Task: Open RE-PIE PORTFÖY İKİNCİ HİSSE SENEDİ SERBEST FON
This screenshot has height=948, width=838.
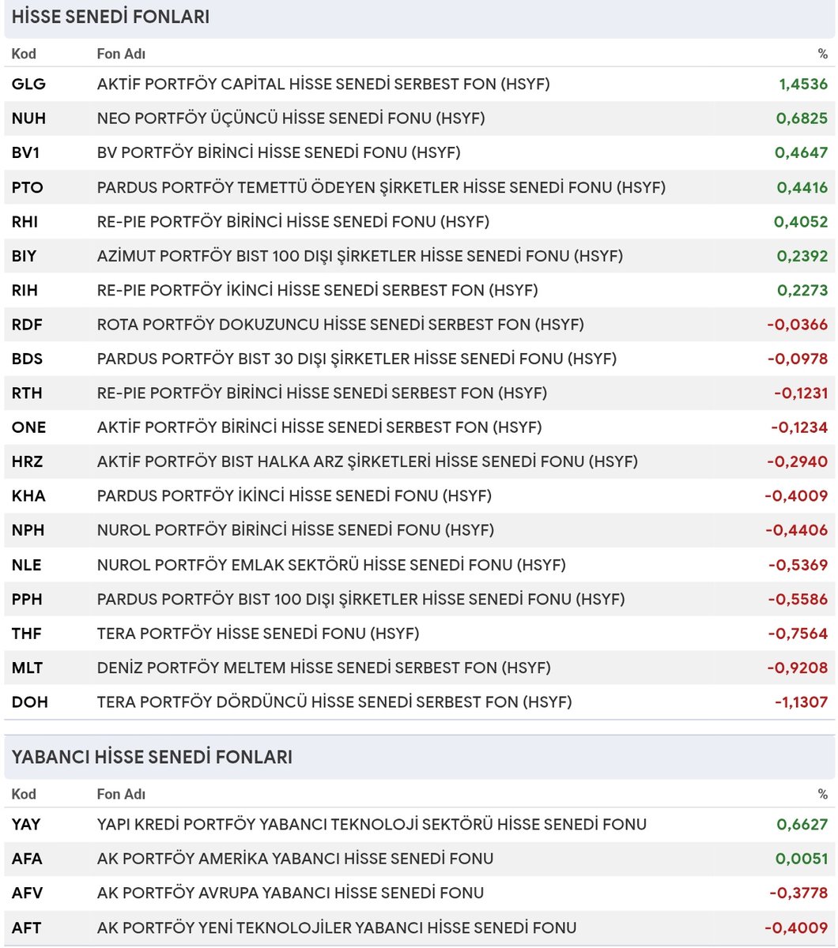Action: click(x=317, y=290)
